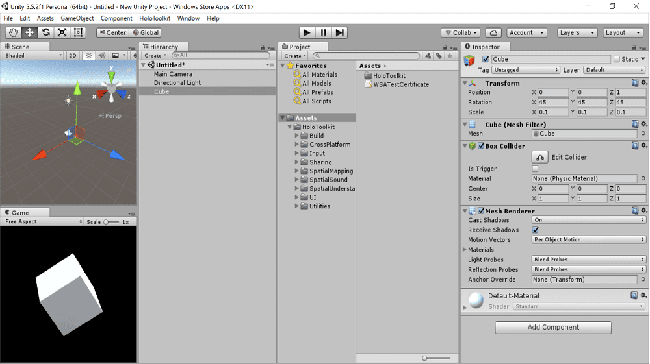
Task: Click Anchor Override object picker circle
Action: click(x=643, y=280)
